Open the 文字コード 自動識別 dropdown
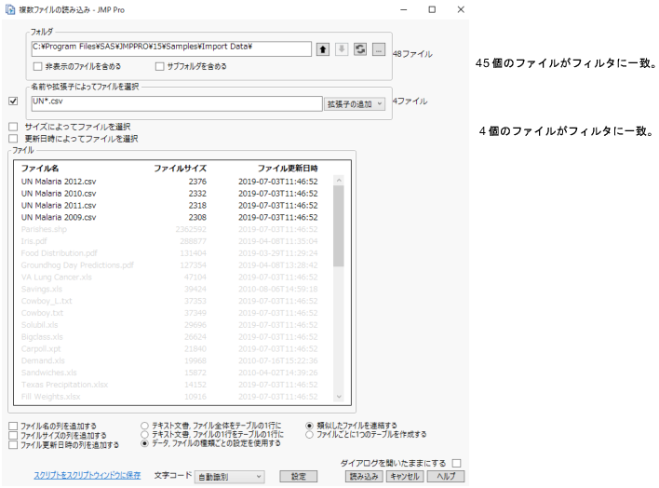Viewport: 659px width, 488px height. [230, 477]
